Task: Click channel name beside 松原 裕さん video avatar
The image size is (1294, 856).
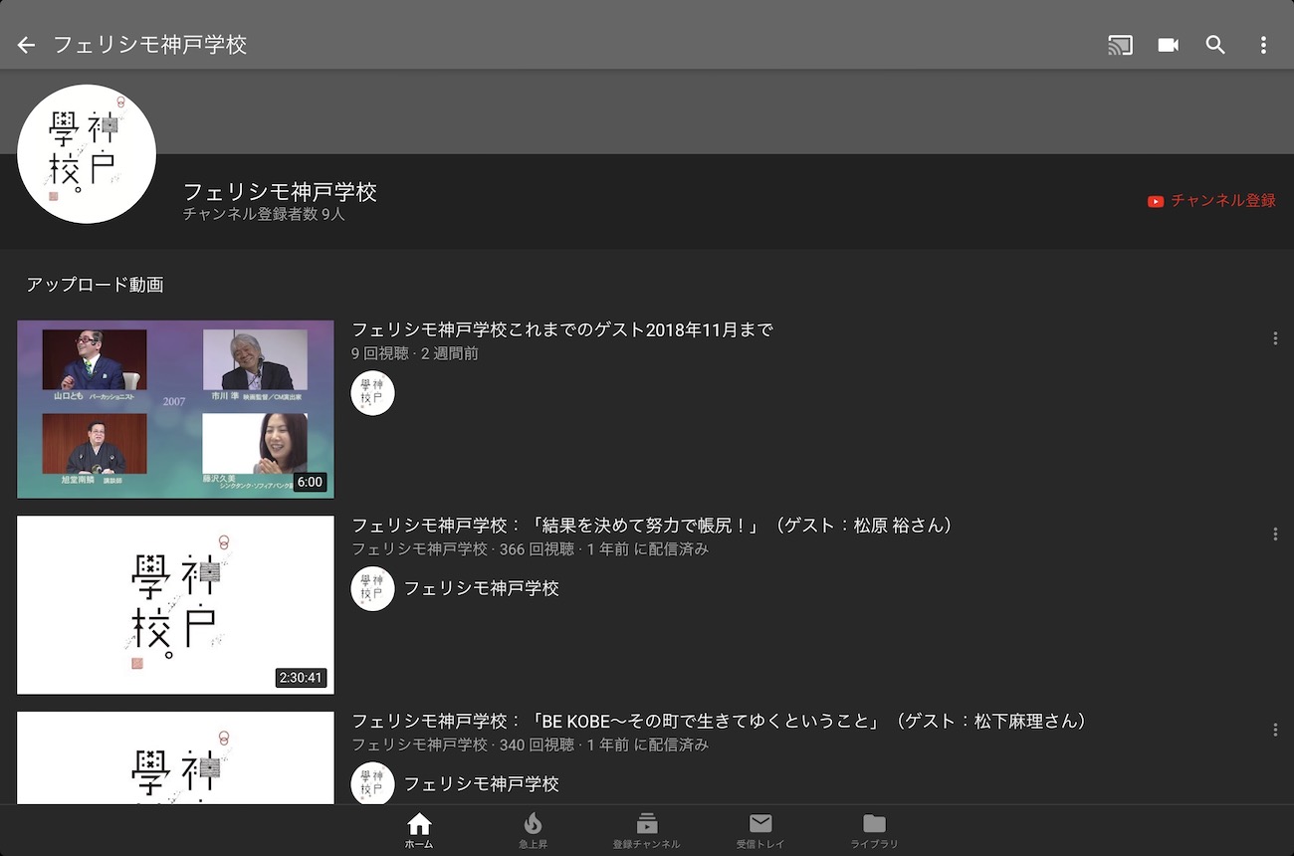Action: pos(482,588)
